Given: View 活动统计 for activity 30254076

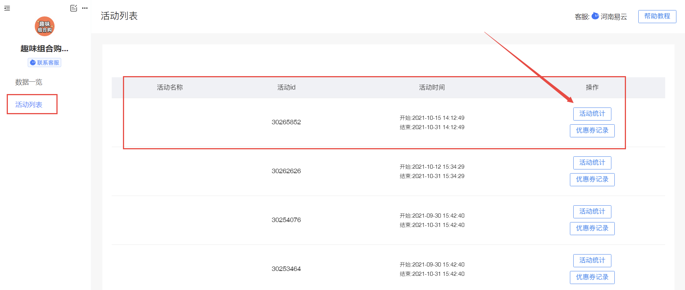Looking at the screenshot, I should 592,212.
